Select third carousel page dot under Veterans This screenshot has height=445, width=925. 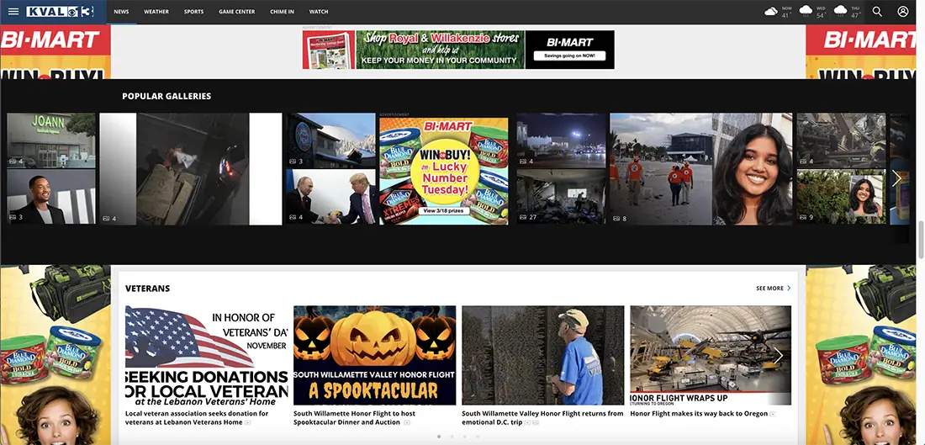[465, 437]
